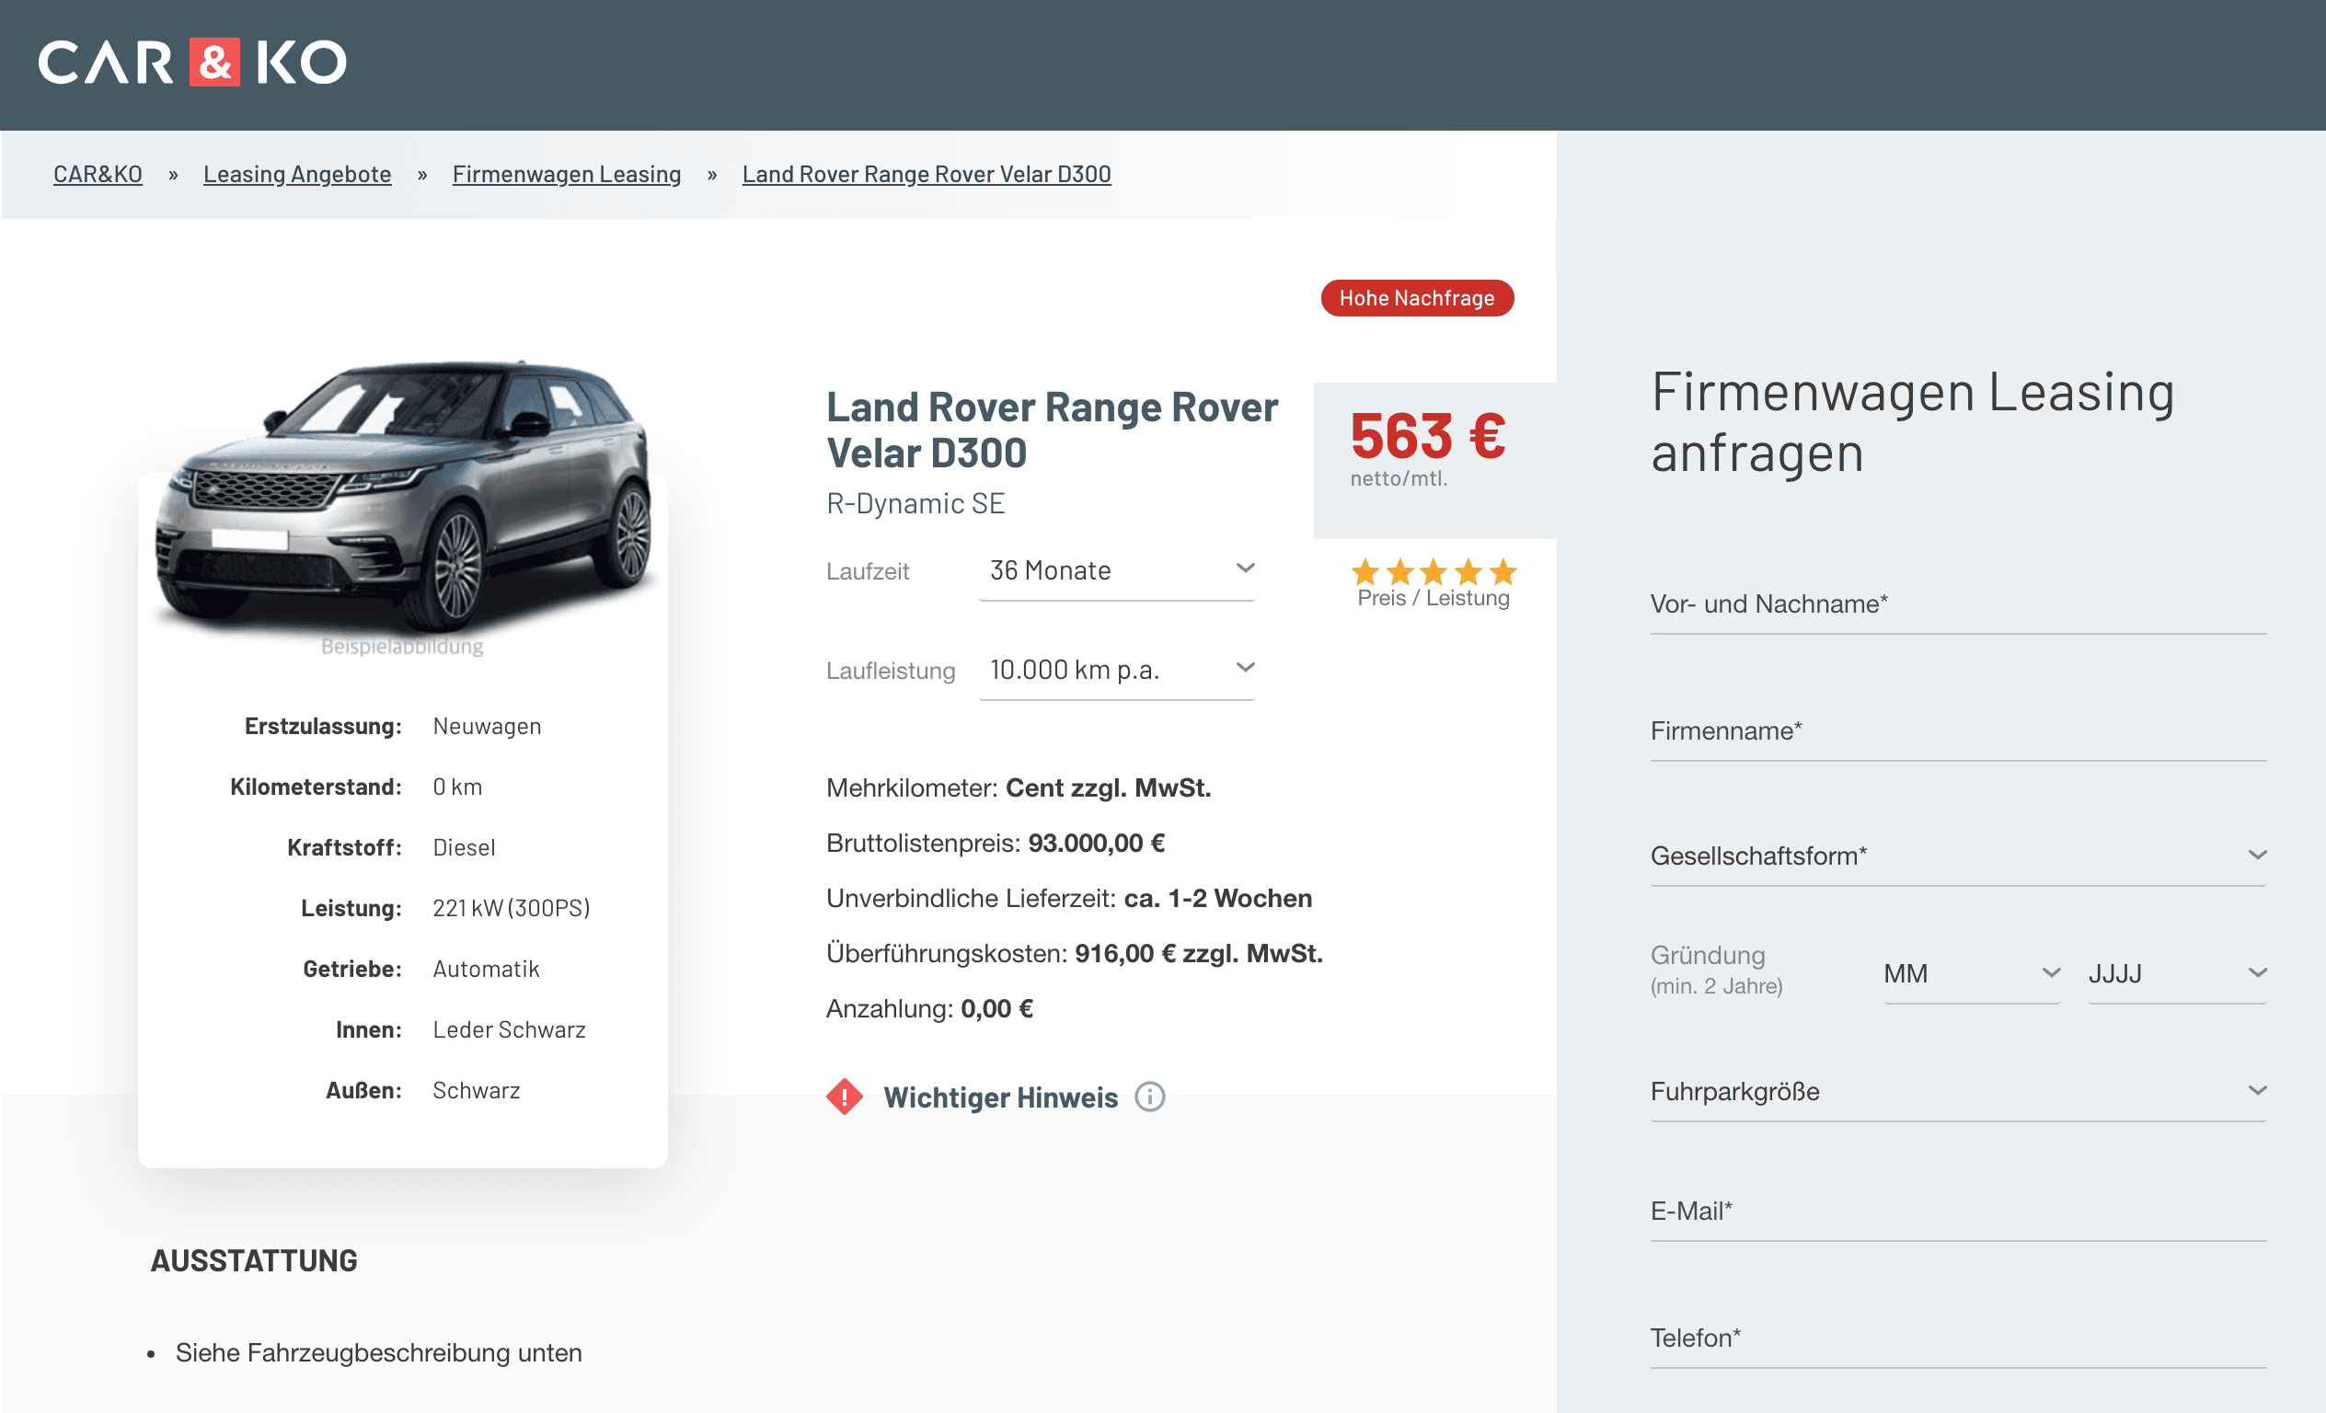Viewport: 2326px width, 1413px height.
Task: Click Siehe Fahrzeugbeschreibung unten bullet
Action: [x=378, y=1352]
